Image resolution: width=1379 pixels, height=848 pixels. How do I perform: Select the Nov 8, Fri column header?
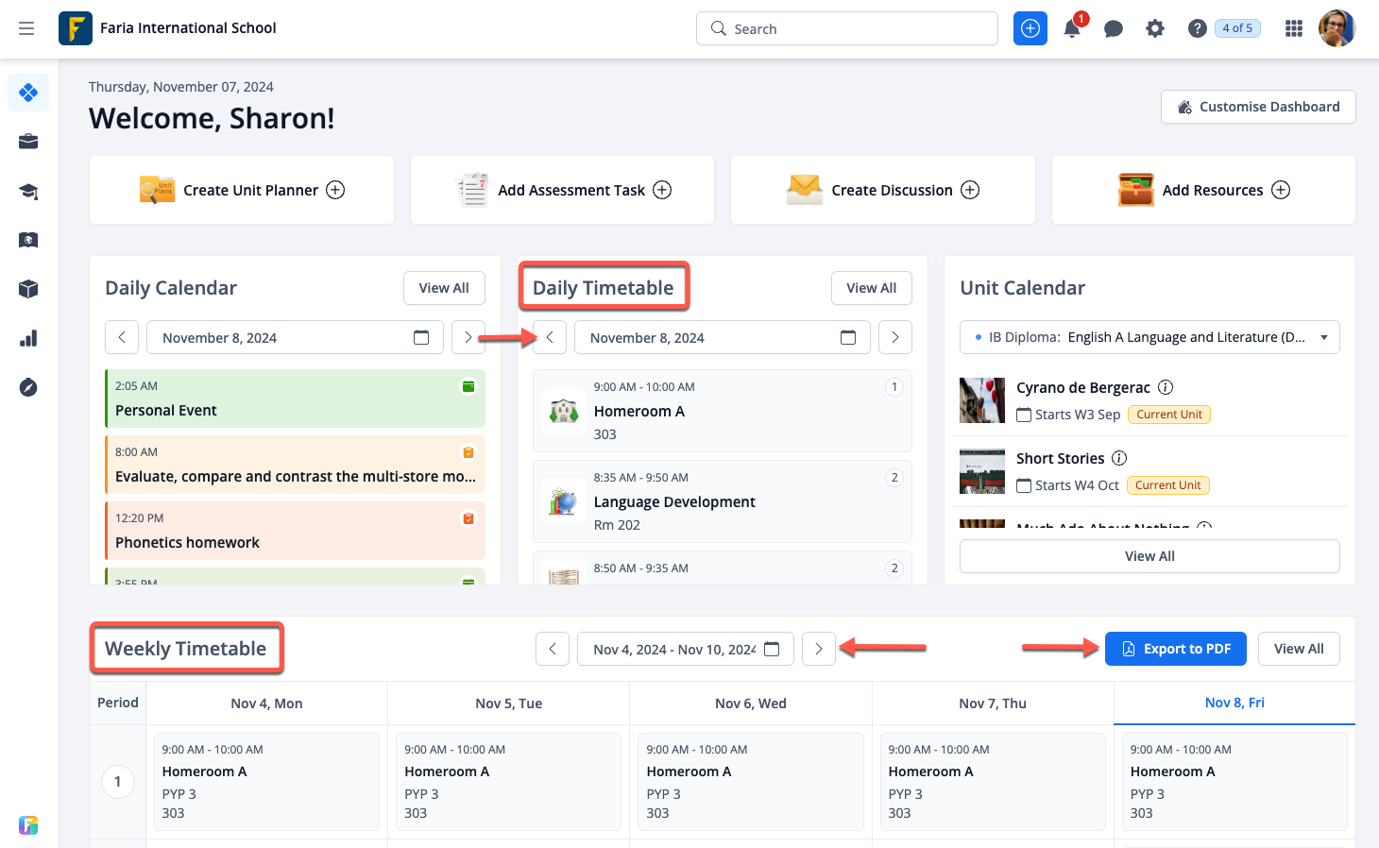pyautogui.click(x=1234, y=703)
